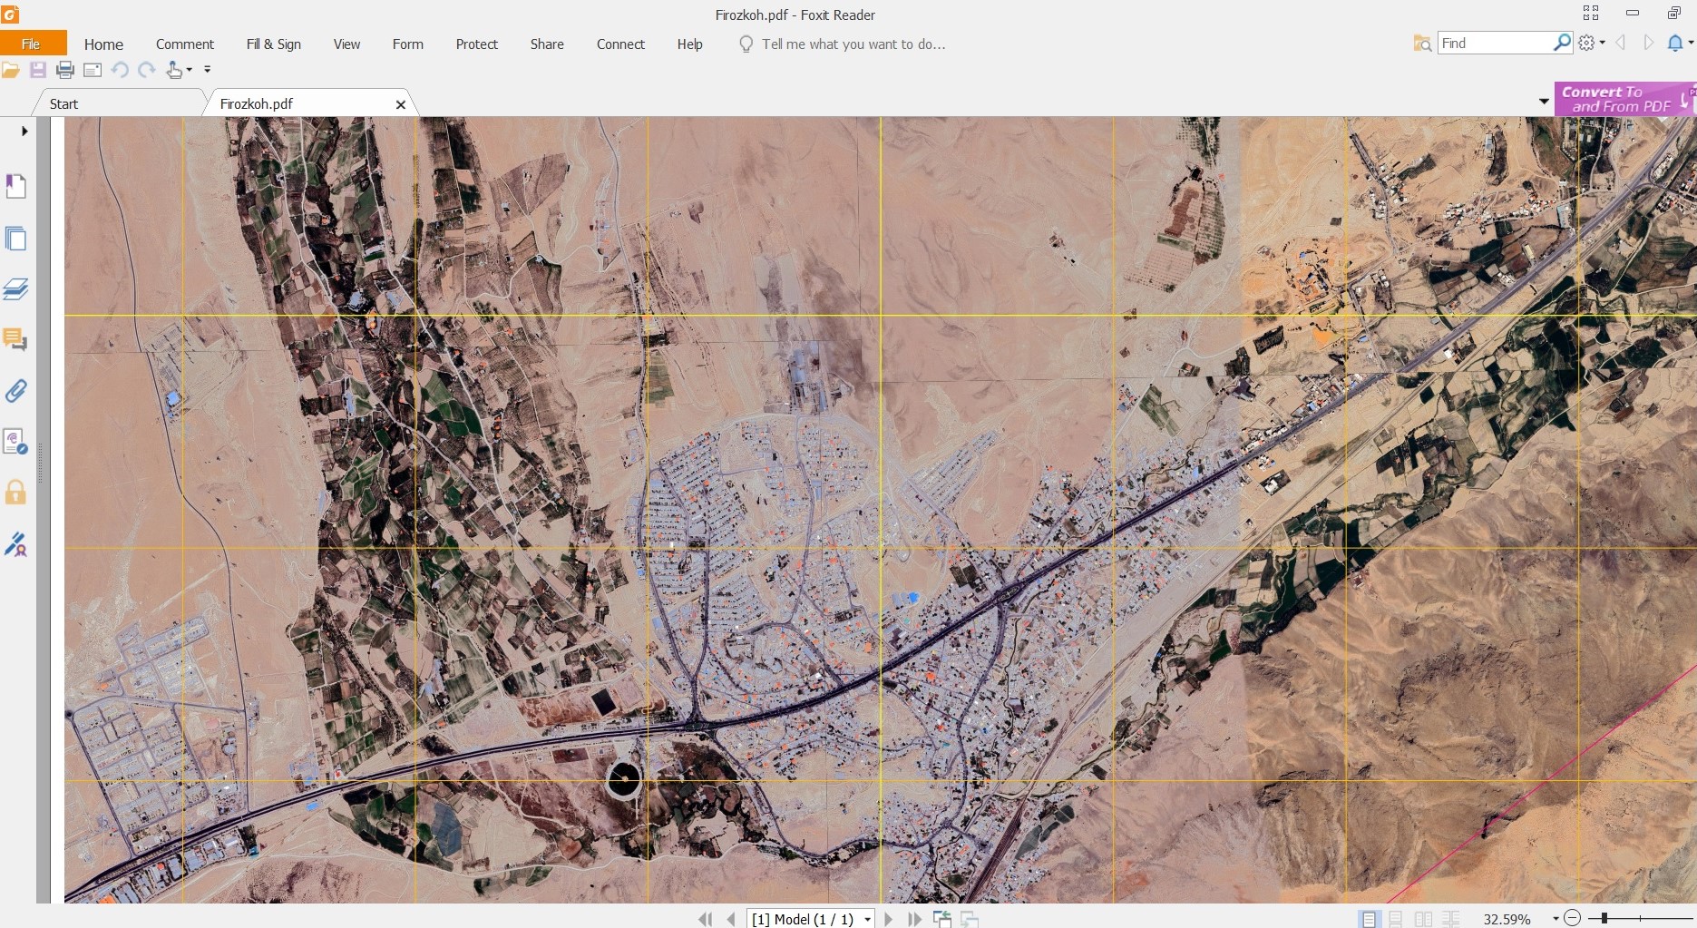This screenshot has width=1697, height=928.
Task: Expand the left navigation panel arrow
Action: (24, 131)
